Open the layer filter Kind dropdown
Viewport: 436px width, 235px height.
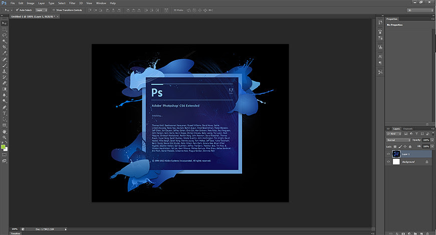tap(394, 134)
